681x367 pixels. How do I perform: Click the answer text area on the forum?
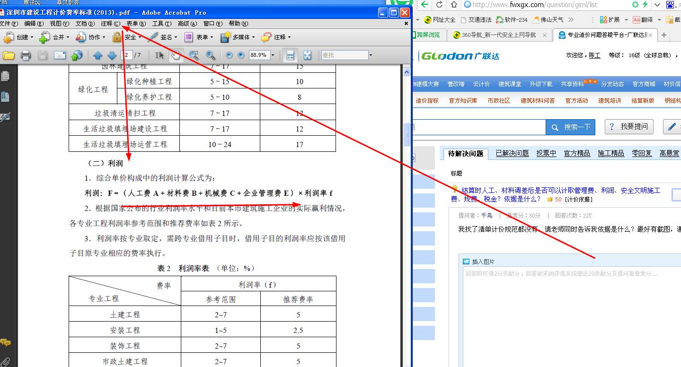572,317
